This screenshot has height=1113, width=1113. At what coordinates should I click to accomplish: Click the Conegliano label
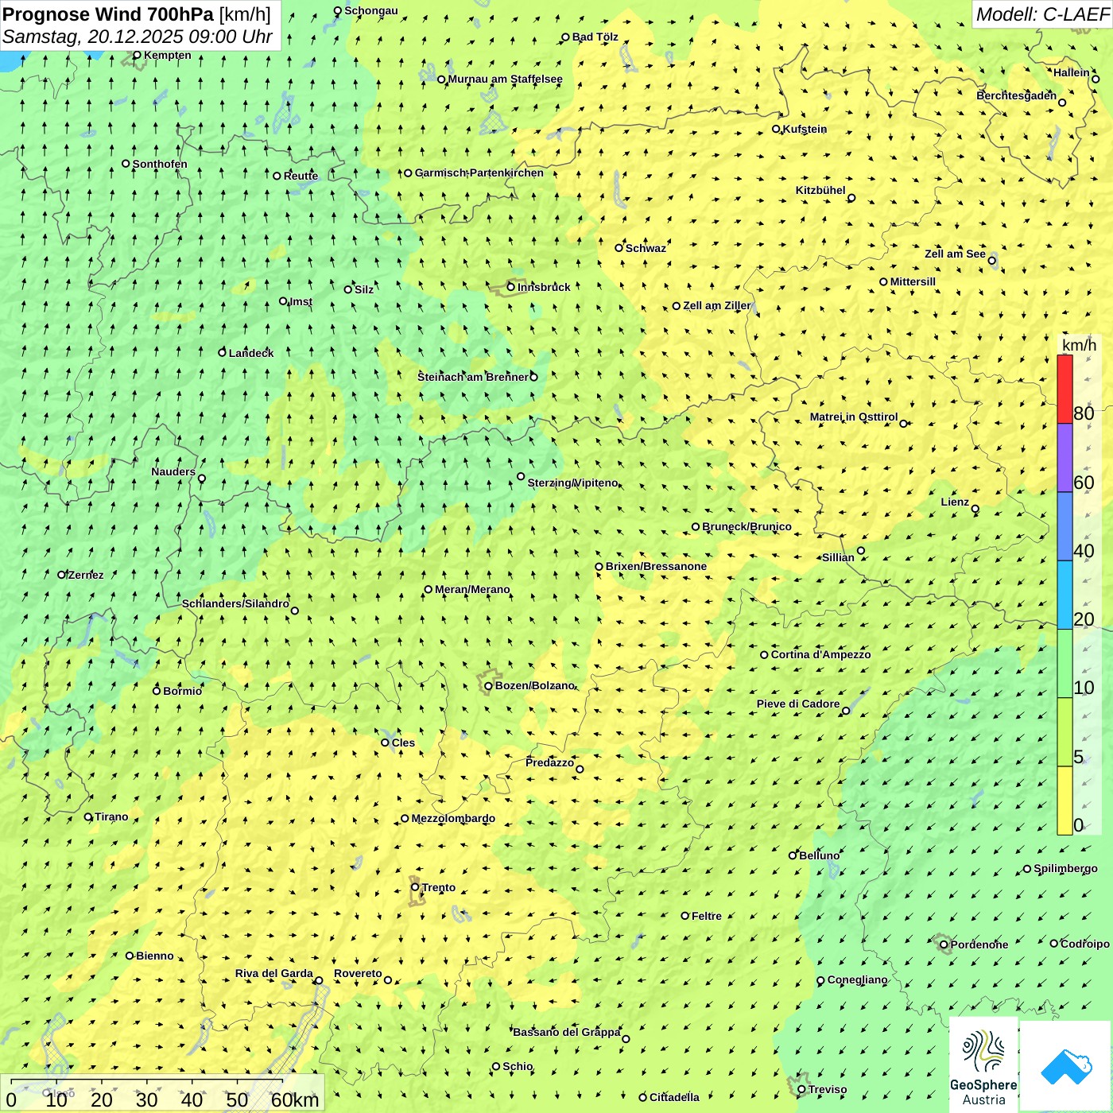[857, 979]
